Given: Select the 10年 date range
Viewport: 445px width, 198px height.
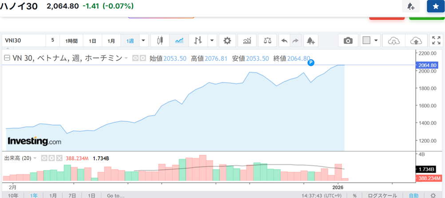Looking at the screenshot, I should click(13, 195).
